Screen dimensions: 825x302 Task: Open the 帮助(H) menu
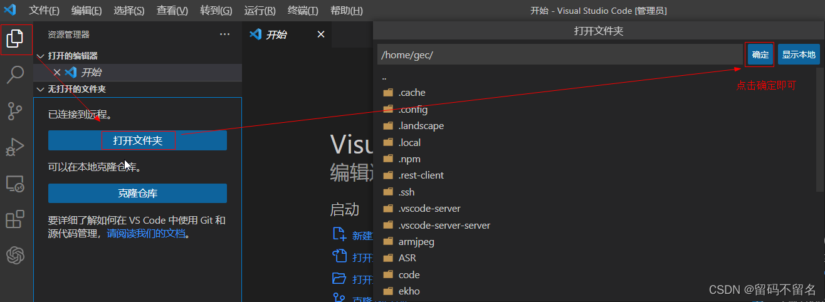[346, 11]
